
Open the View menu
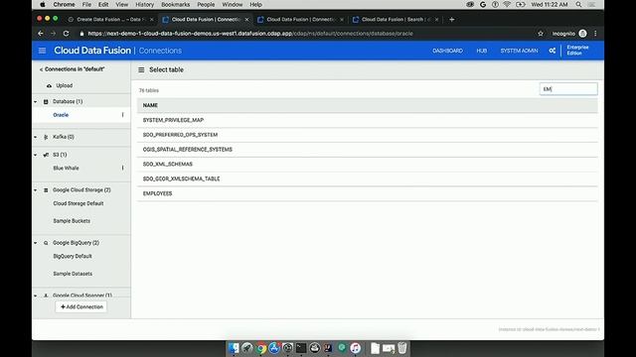pyautogui.click(x=121, y=4)
